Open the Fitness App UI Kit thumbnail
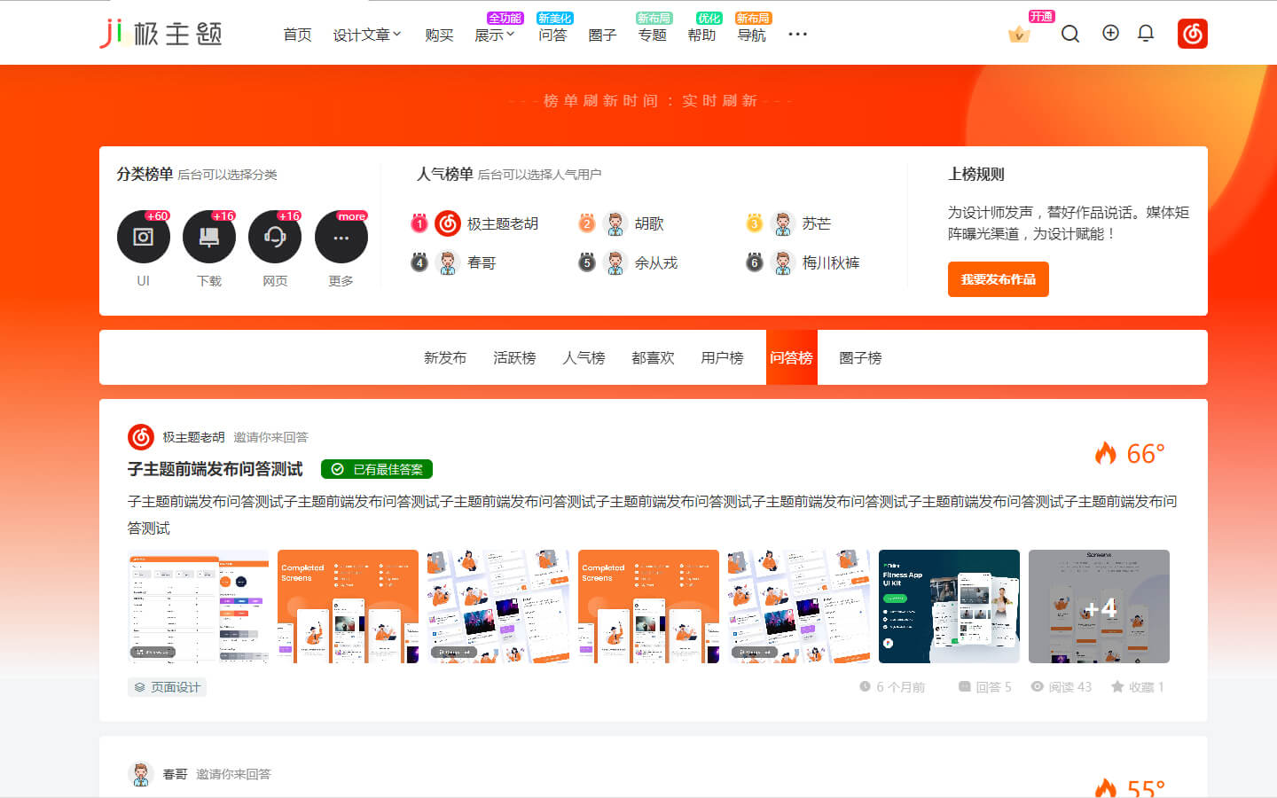This screenshot has width=1277, height=798. (949, 606)
